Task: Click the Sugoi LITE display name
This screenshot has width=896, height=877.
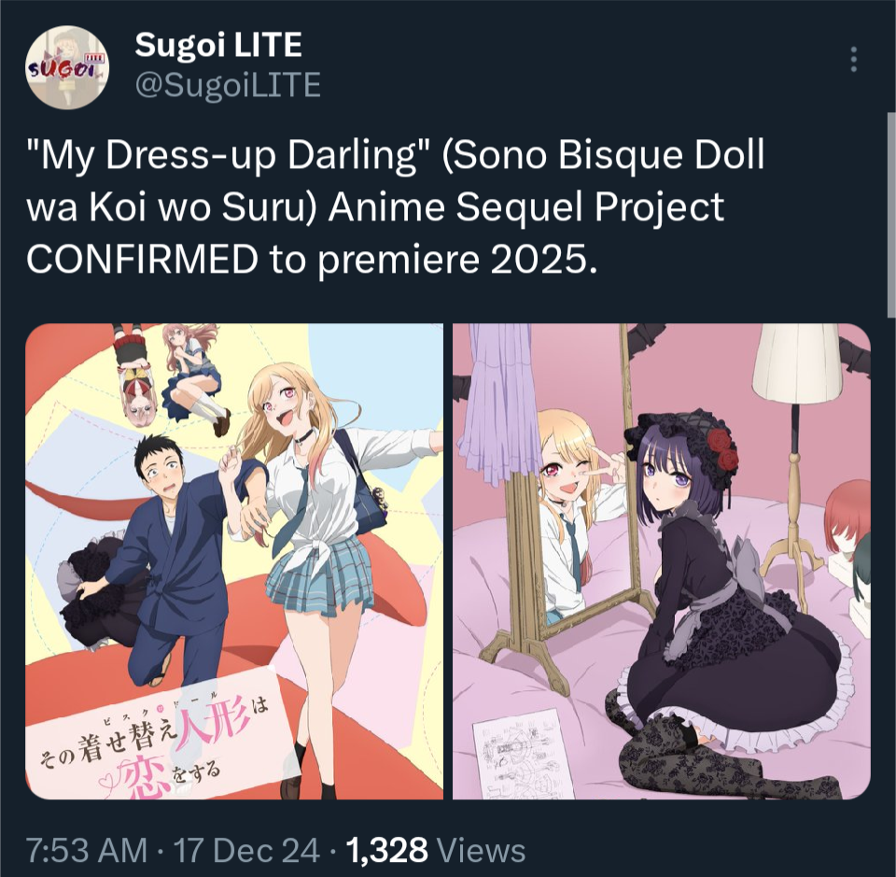Action: tap(218, 45)
